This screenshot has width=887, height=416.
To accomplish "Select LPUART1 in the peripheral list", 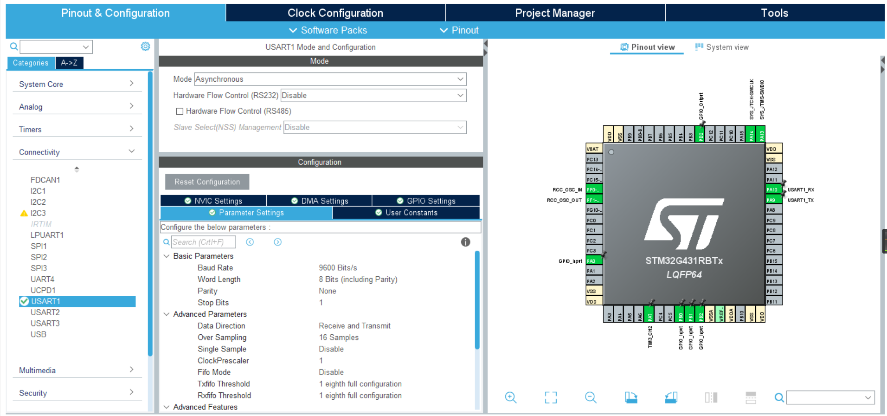I will (x=47, y=235).
